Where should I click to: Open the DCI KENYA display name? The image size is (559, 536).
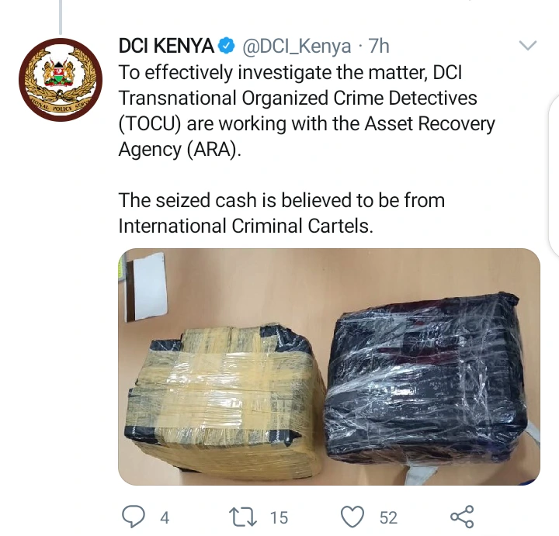(x=166, y=46)
